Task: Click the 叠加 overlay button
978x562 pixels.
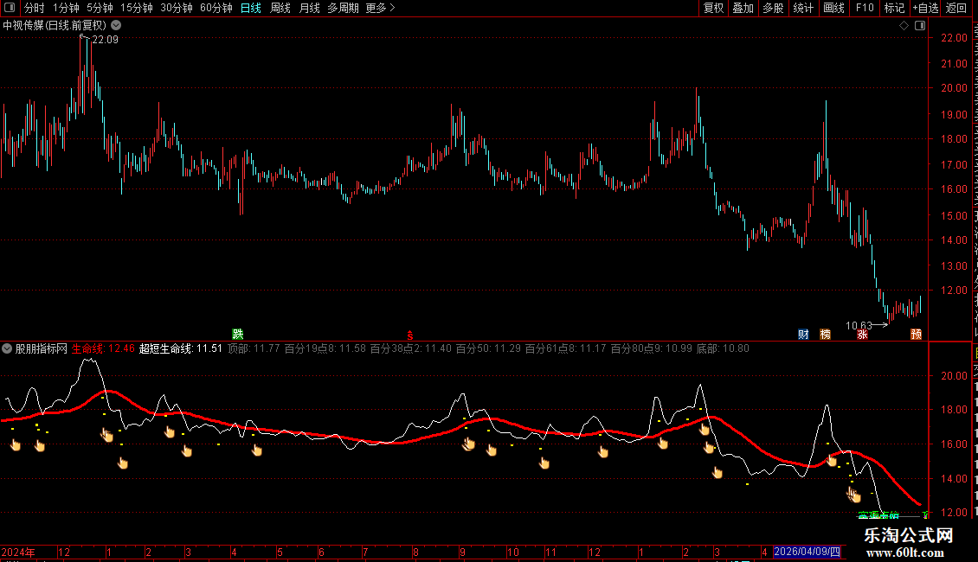Action: tap(743, 8)
